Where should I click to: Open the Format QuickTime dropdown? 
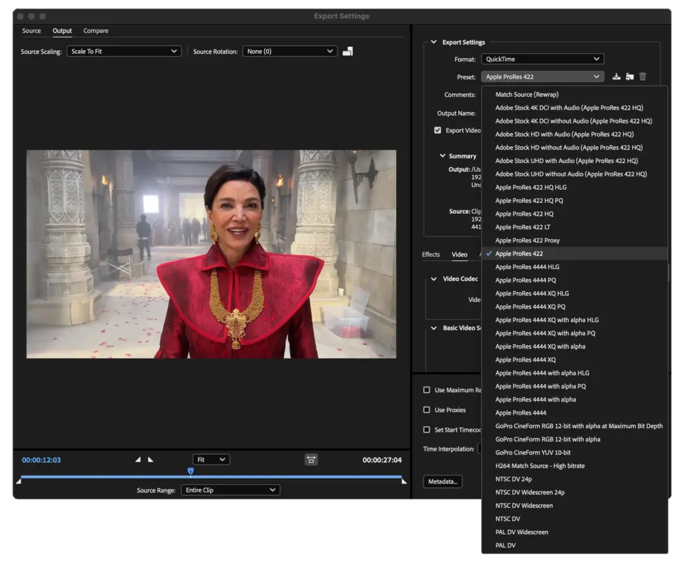tap(542, 59)
